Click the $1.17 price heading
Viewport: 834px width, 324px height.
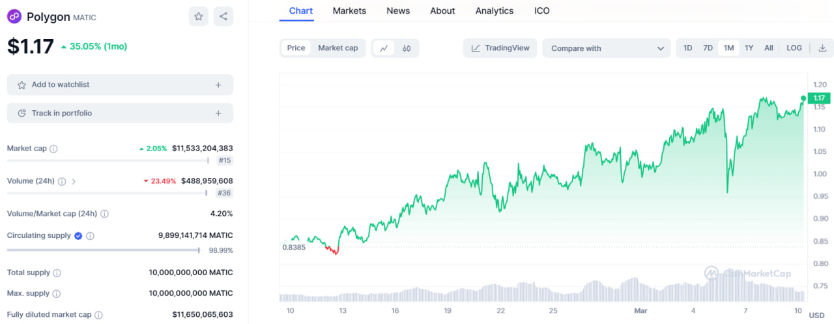click(x=31, y=46)
